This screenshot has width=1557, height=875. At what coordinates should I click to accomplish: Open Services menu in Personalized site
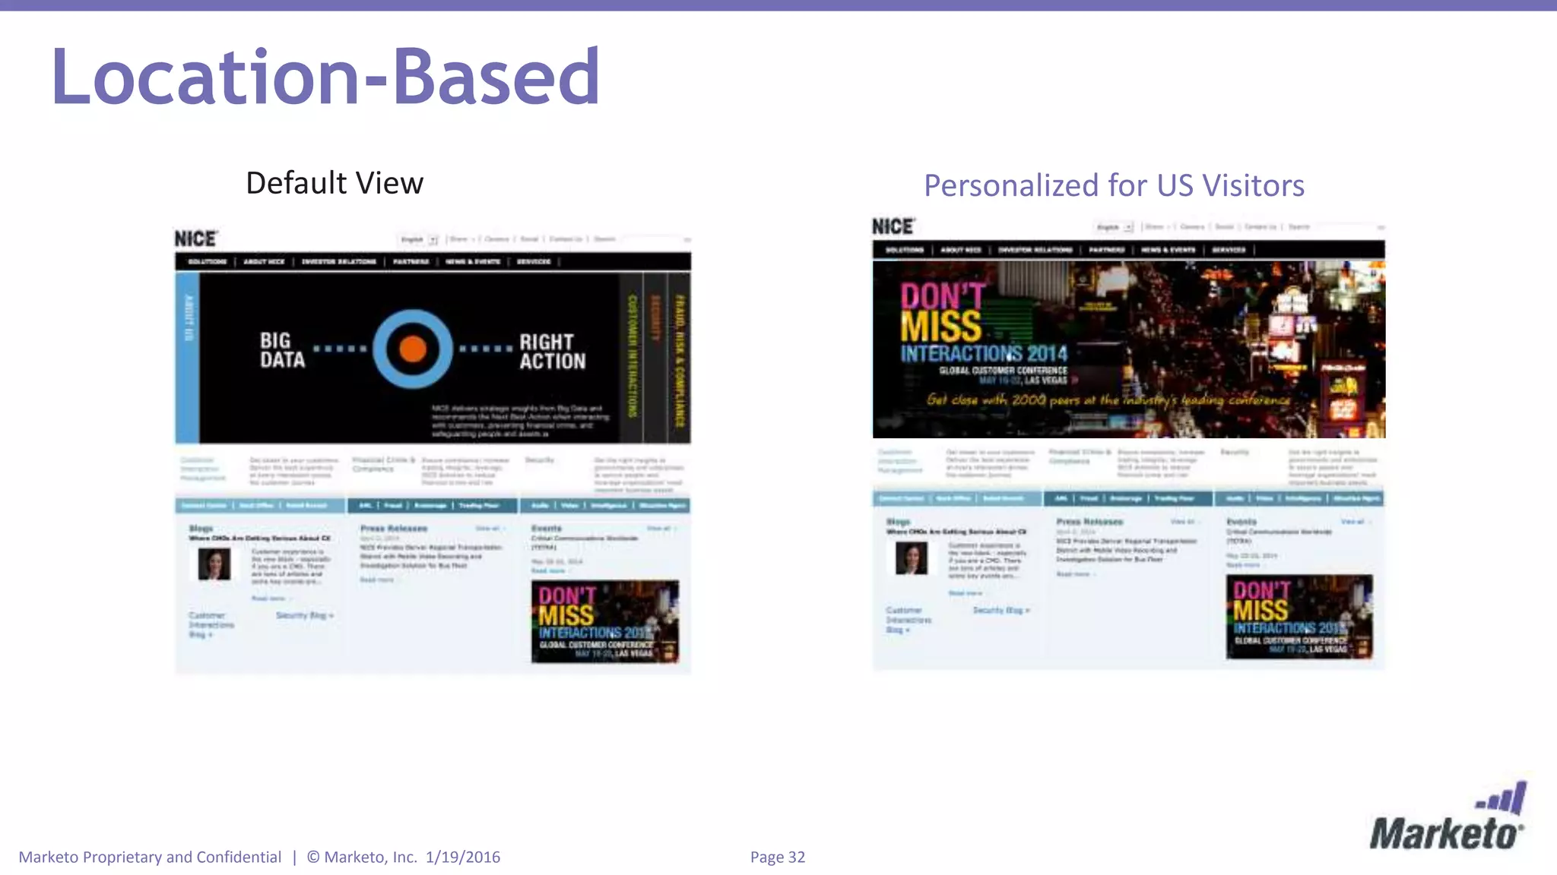coord(1229,250)
